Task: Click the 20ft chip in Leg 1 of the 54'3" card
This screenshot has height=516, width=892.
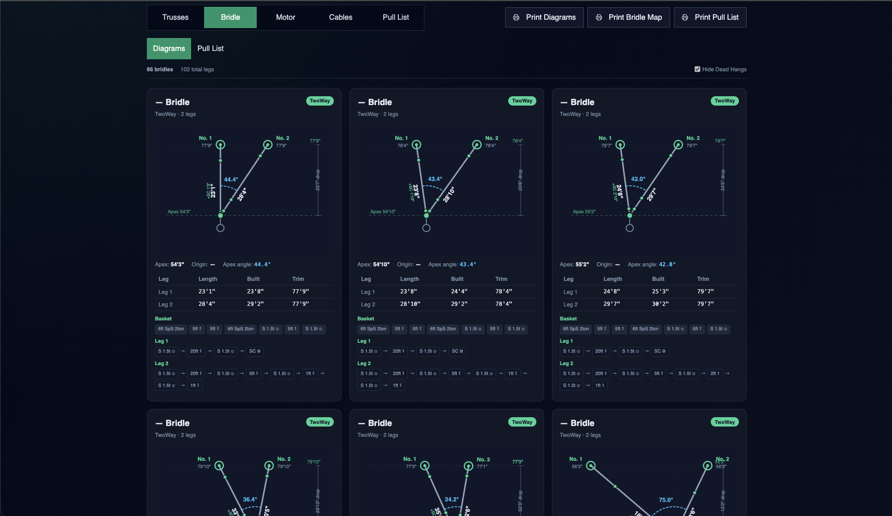Action: click(x=196, y=351)
